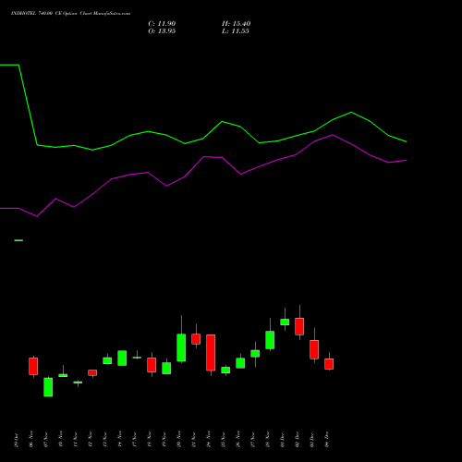The height and width of the screenshot is (462, 462).
Task: Click the 06 Nov date axis label
Action: pos(31,440)
